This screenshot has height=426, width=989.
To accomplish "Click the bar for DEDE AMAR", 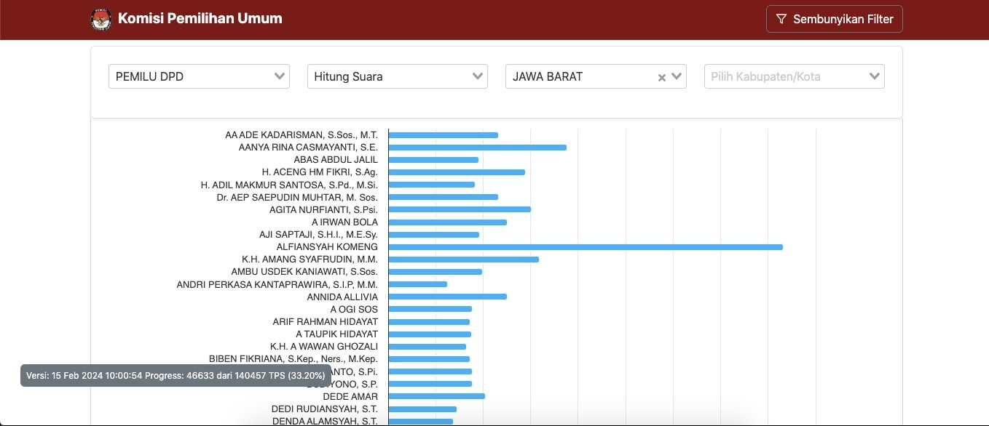I will (x=437, y=396).
